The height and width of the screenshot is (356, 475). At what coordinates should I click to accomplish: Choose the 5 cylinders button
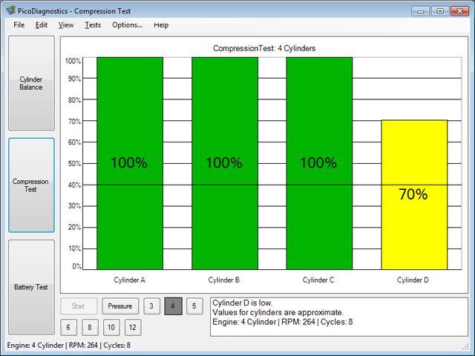point(194,306)
